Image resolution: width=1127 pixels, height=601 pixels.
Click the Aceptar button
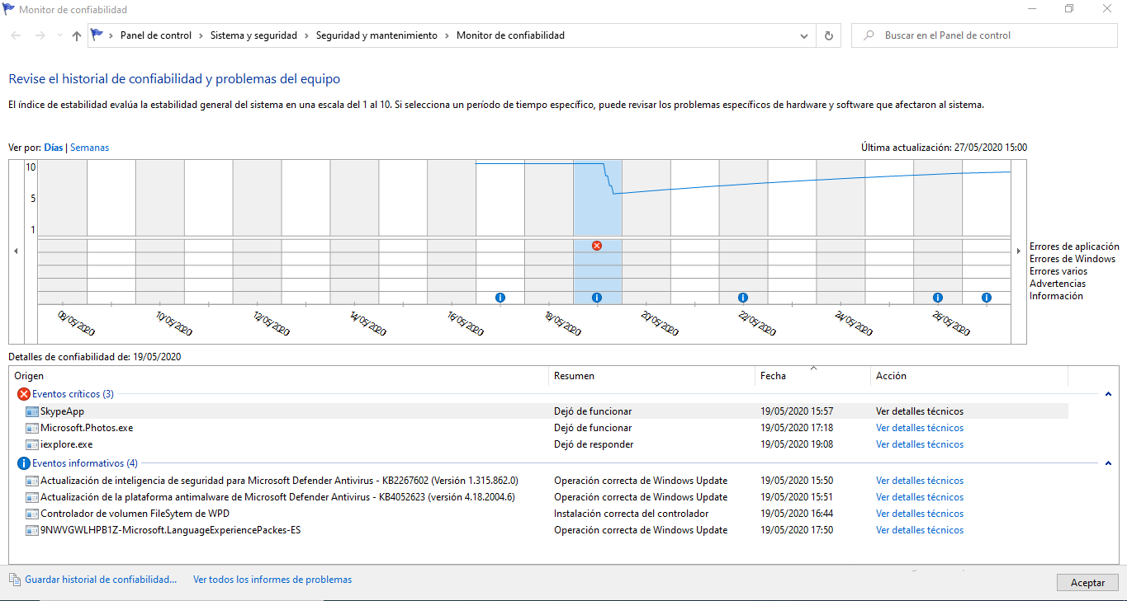click(1087, 582)
